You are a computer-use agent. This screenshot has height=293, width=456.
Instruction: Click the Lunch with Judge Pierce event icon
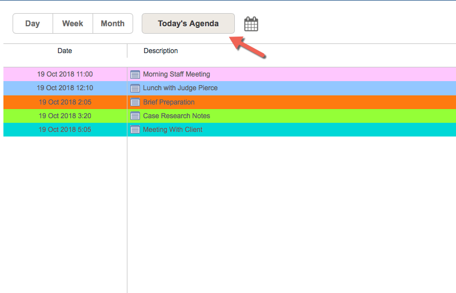tap(135, 88)
